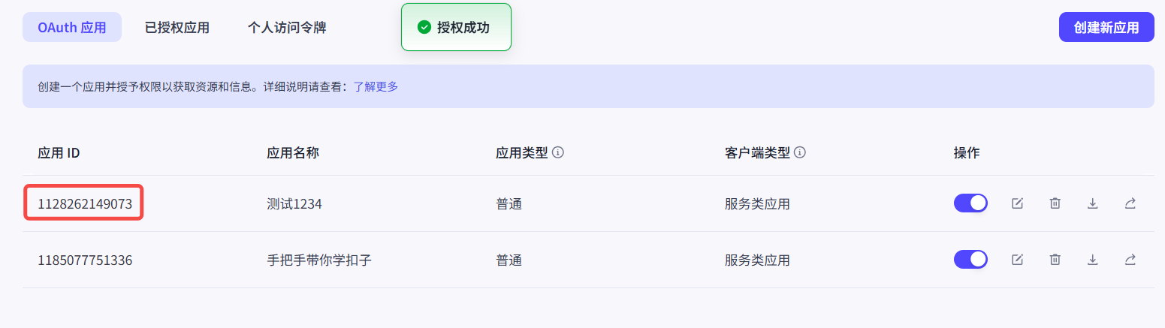This screenshot has width=1165, height=328.
Task: Click the 授权成功 notification toast
Action: click(x=456, y=27)
